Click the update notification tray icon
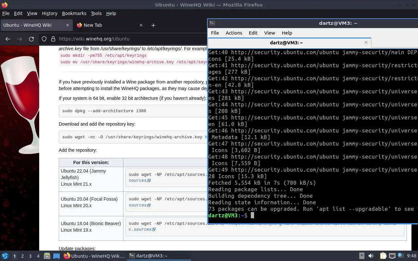Image resolution: width=418 pixels, height=261 pixels. click(x=400, y=256)
